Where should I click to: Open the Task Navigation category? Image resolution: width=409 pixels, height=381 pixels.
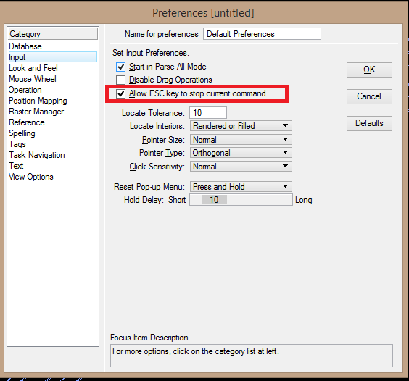point(37,155)
